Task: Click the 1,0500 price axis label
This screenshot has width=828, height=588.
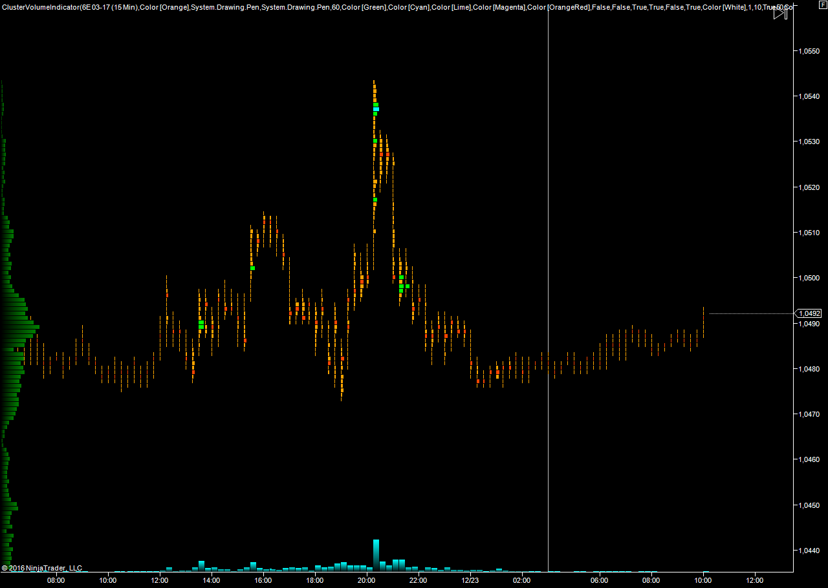Action: (x=809, y=278)
